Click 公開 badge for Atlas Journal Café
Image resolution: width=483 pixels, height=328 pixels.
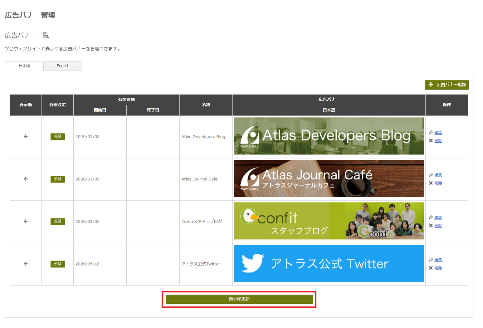tap(58, 179)
